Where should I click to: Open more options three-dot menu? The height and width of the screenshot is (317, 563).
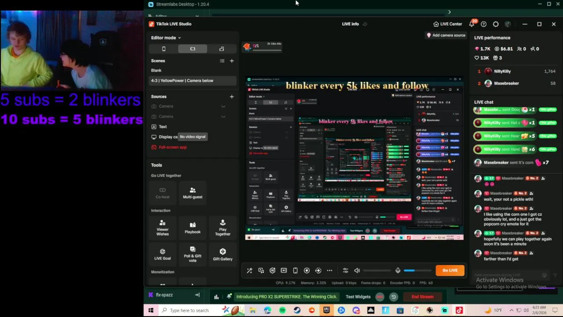pos(329,270)
